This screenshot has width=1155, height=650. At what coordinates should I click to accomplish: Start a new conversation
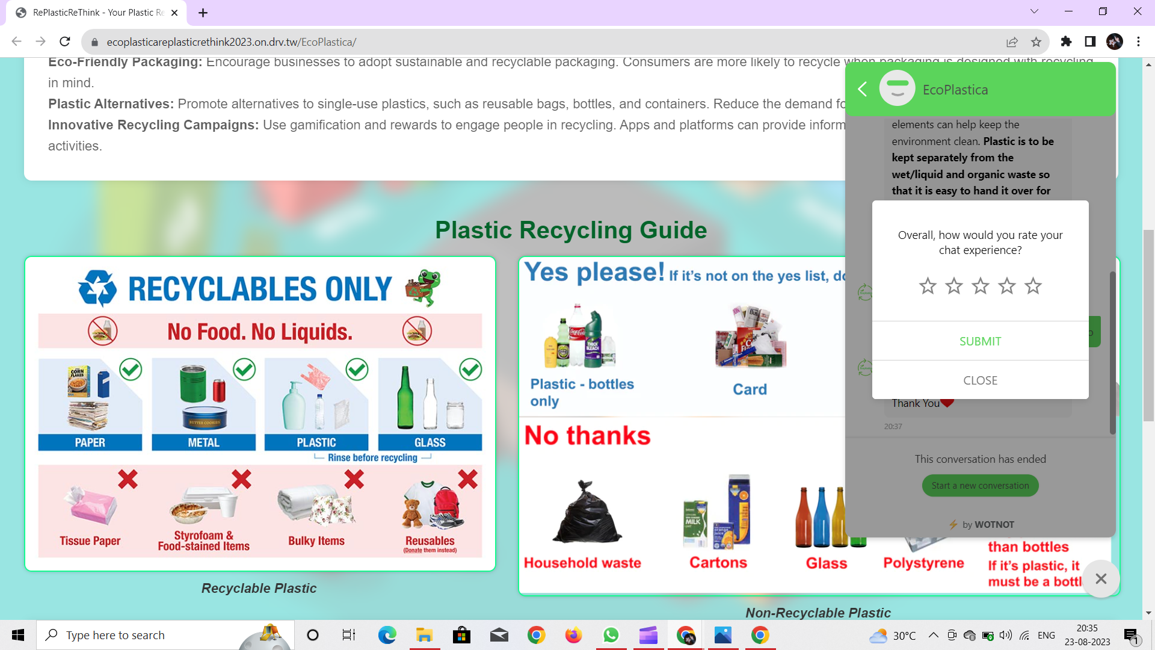tap(980, 486)
